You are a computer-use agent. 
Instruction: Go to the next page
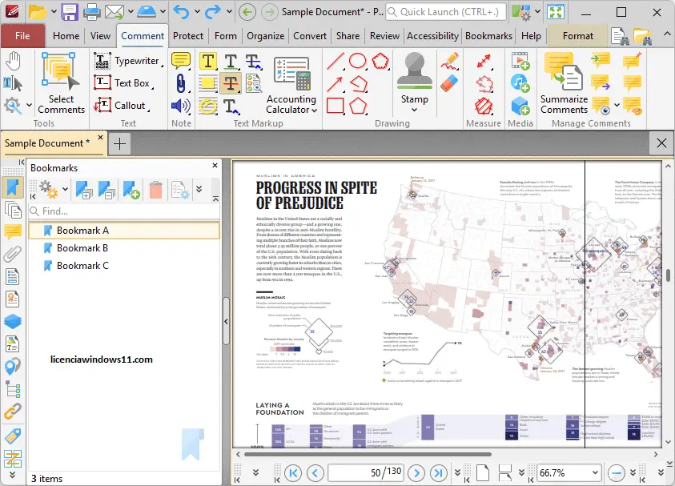tap(416, 473)
